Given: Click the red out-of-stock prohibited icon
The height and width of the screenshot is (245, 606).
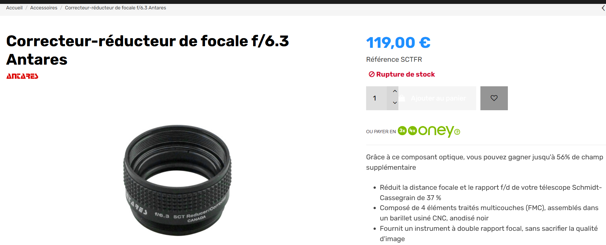Looking at the screenshot, I should coord(372,74).
